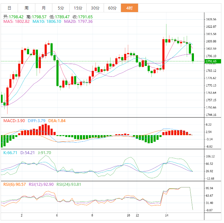Viewport: 224px width, 223px height.
Task: Switch to the 60分 timeframe tab
Action: (112, 8)
